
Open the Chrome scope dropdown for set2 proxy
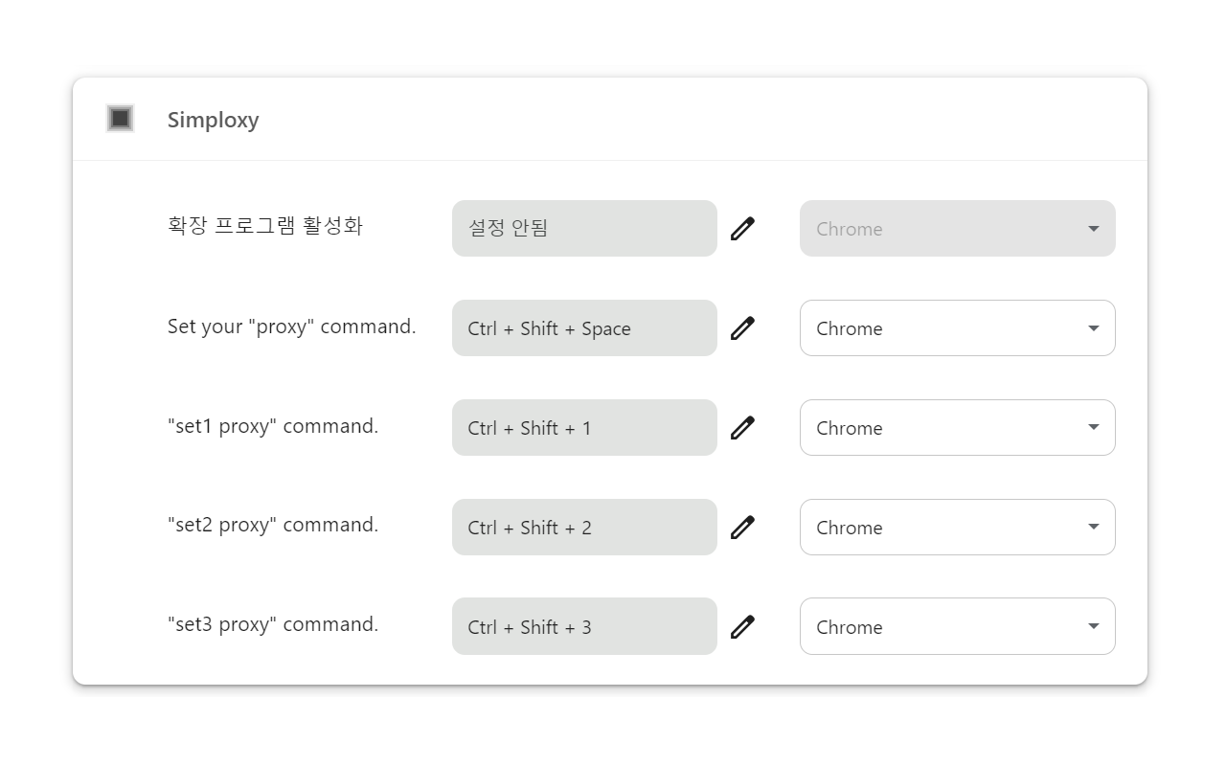click(x=957, y=527)
